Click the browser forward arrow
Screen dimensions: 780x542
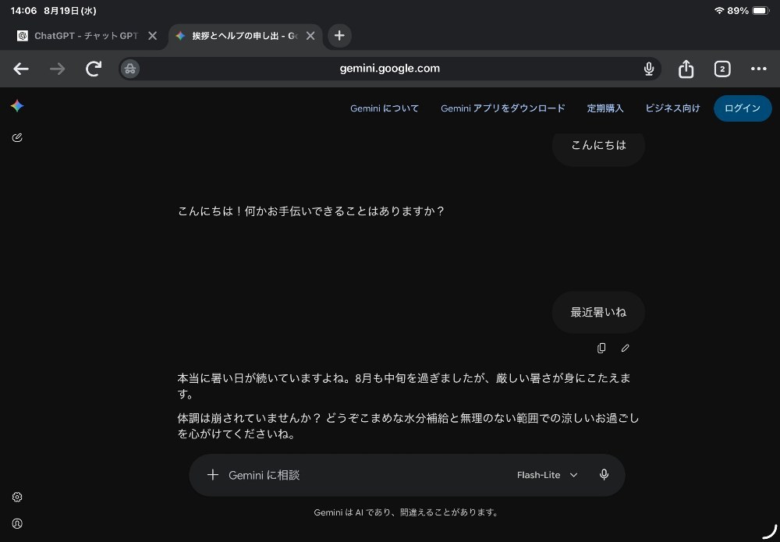[x=57, y=69]
